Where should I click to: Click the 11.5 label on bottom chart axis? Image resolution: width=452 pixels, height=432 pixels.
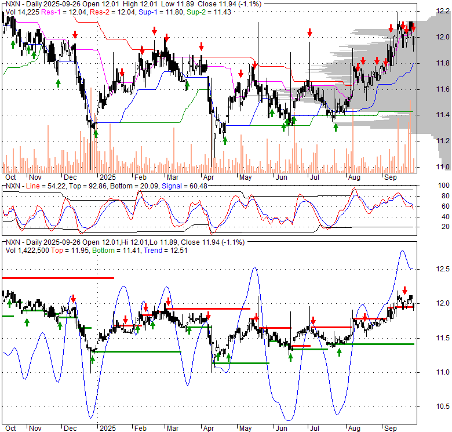(443, 337)
